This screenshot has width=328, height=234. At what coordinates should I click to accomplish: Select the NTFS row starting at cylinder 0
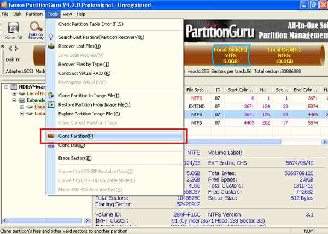(x=256, y=98)
